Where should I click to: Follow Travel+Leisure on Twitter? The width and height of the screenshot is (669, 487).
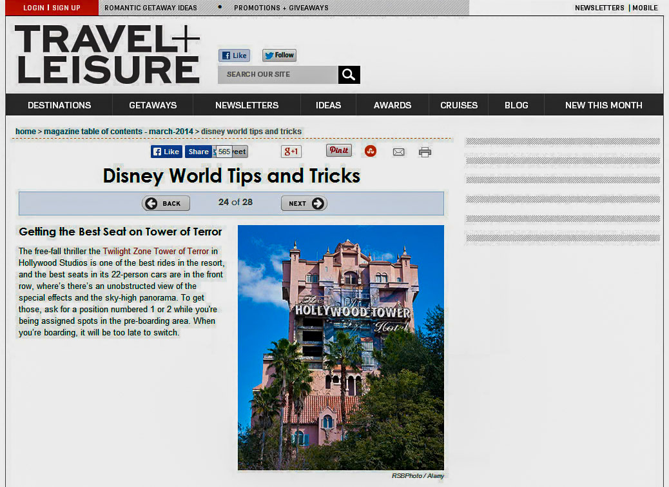pyautogui.click(x=280, y=55)
